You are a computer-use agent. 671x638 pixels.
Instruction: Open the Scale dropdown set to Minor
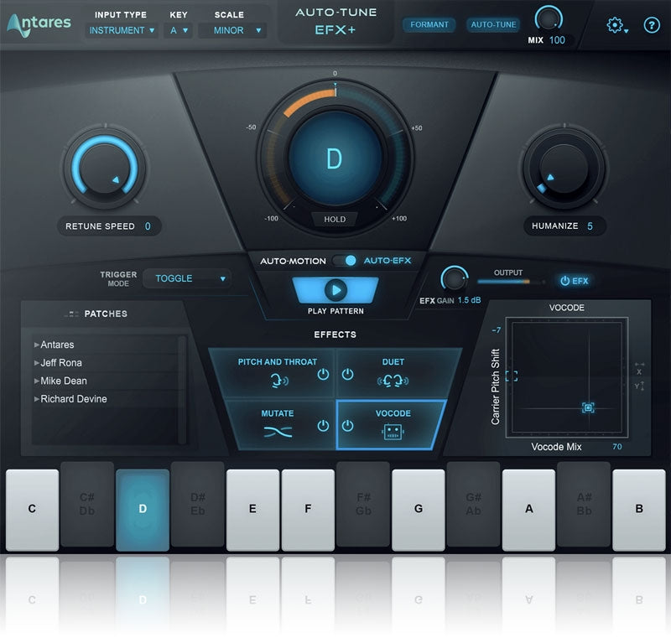pos(233,30)
